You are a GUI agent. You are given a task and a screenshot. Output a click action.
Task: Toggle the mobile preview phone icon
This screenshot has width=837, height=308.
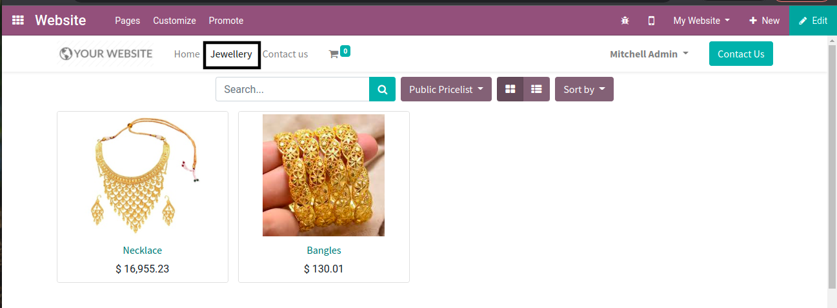click(651, 21)
